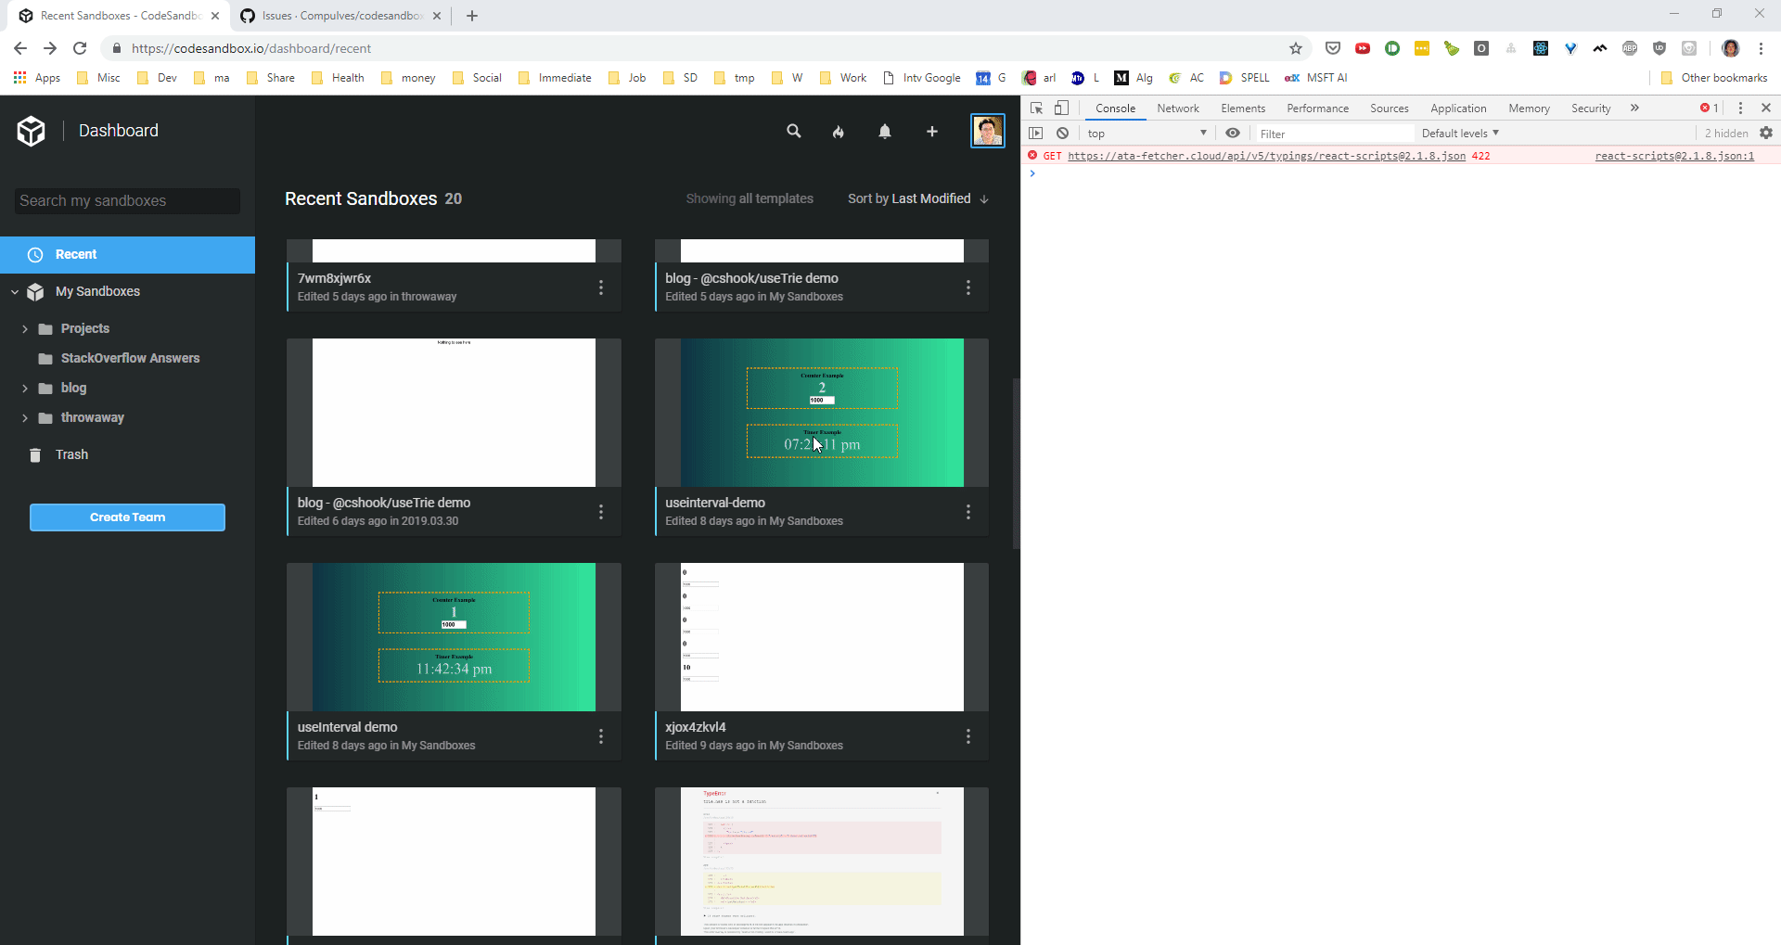The image size is (1781, 945).
Task: Create a new sandbox with the plus icon
Action: [932, 131]
